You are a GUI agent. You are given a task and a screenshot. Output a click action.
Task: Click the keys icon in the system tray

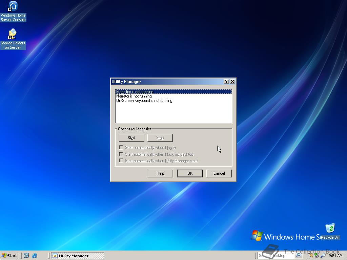[x=311, y=256]
